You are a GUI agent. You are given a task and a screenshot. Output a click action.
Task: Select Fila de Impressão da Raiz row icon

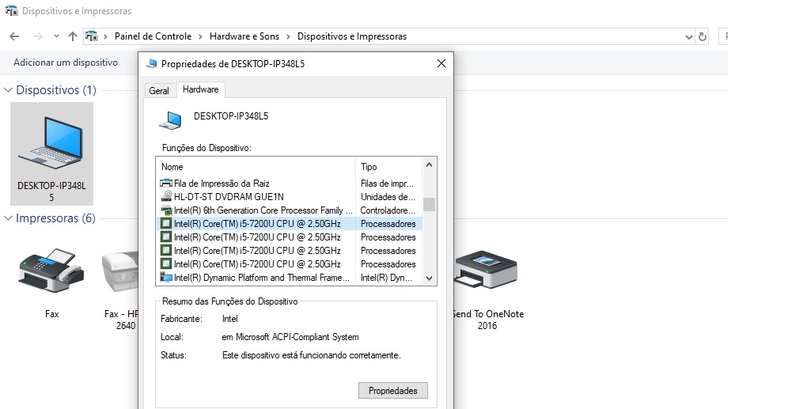(x=166, y=184)
